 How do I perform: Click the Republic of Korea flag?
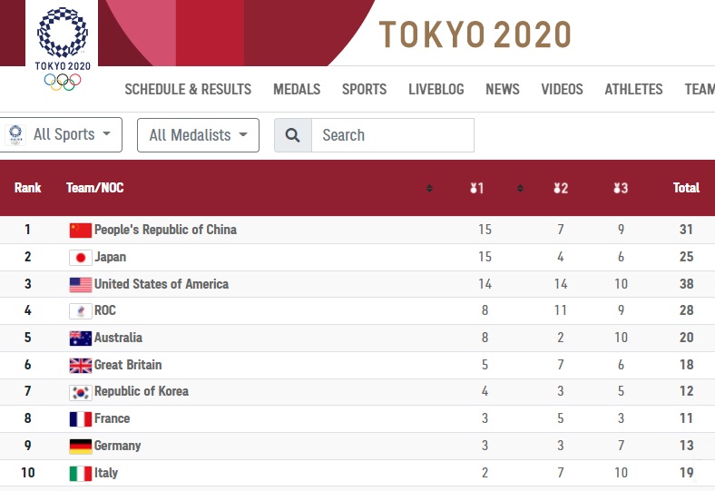click(x=80, y=392)
